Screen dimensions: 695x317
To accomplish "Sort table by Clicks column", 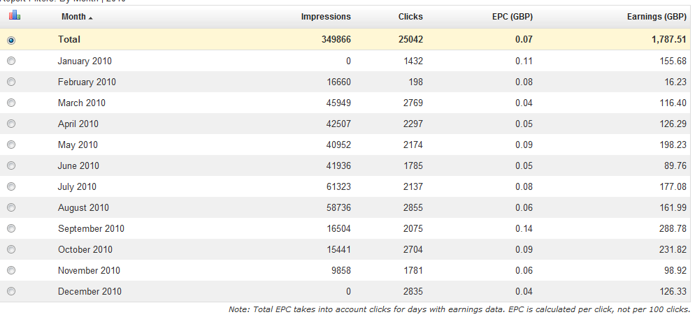I will point(411,16).
